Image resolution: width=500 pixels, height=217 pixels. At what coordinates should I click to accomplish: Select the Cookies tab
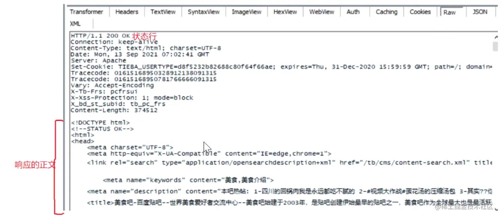pos(420,12)
